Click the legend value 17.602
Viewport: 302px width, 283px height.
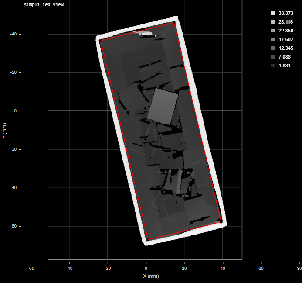click(286, 39)
